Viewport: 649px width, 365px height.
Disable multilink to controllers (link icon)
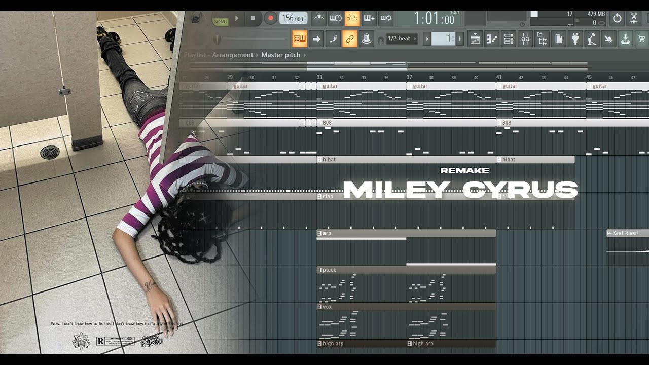click(x=350, y=39)
